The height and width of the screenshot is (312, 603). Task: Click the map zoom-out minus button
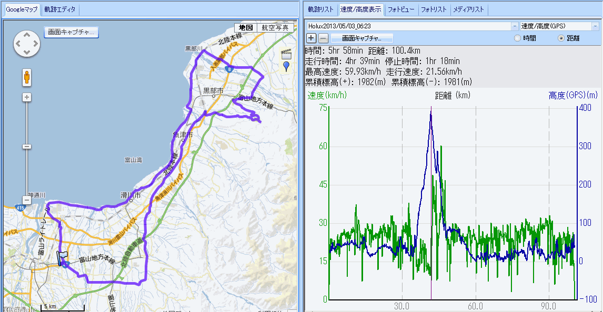coord(26,200)
